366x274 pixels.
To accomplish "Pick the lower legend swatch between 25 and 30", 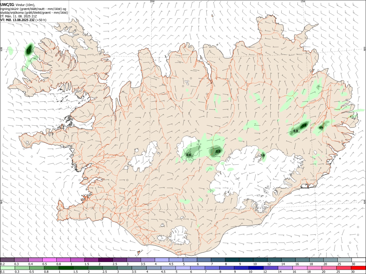I will pos(344,268).
